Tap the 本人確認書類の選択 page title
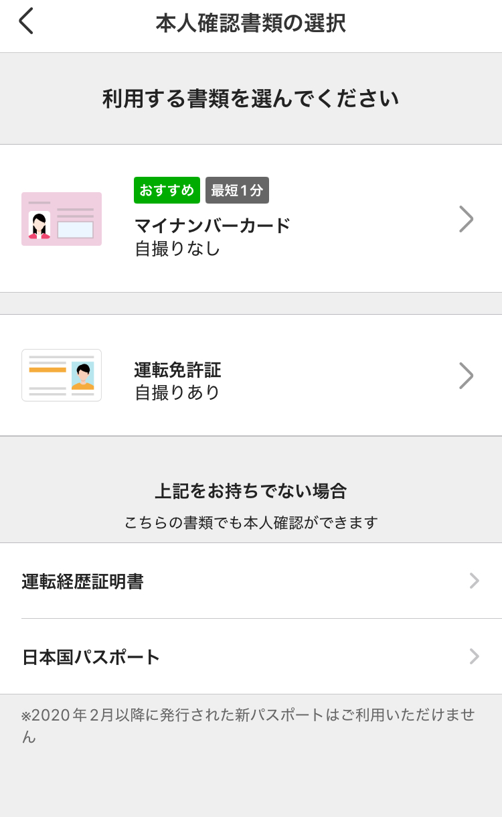Viewport: 502px width, 817px height. (250, 23)
